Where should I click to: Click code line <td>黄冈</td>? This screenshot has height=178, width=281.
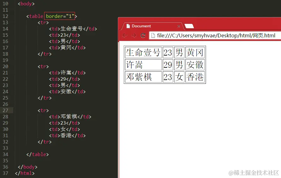coord(67,48)
